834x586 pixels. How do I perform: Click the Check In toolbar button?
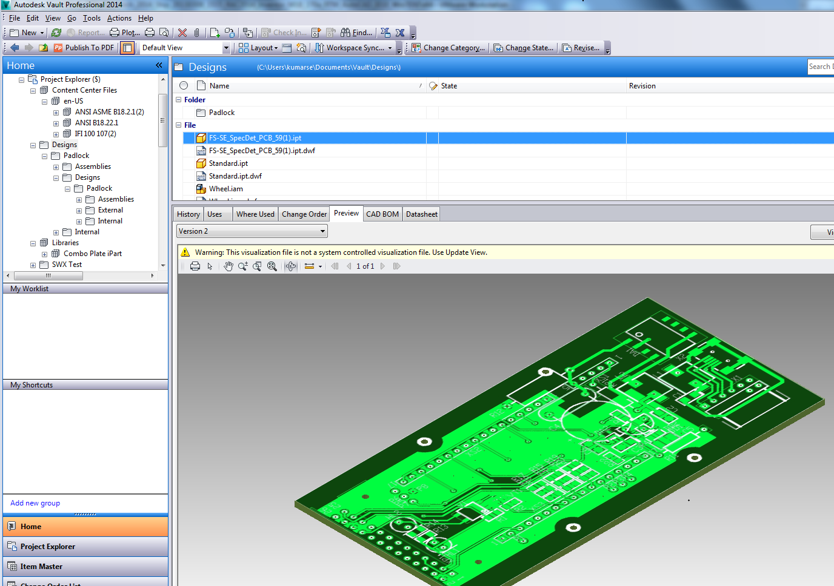[x=284, y=33]
